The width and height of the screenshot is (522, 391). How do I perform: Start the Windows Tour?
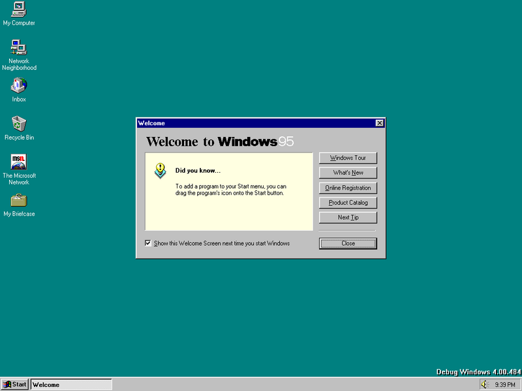tap(348, 158)
